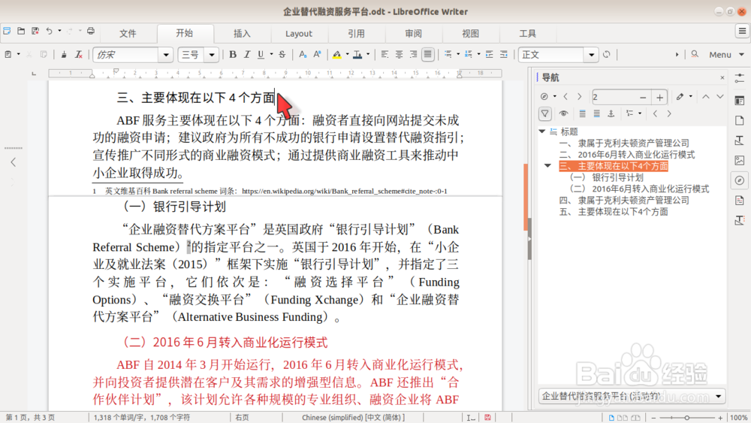
Task: Save the document with save icon
Action: click(x=35, y=31)
